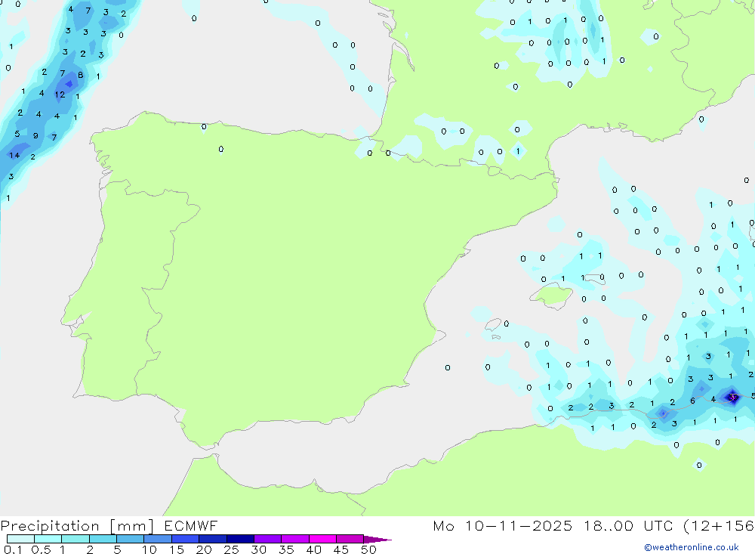Click the '20' legend scale label
This screenshot has width=755, height=554.
click(204, 549)
